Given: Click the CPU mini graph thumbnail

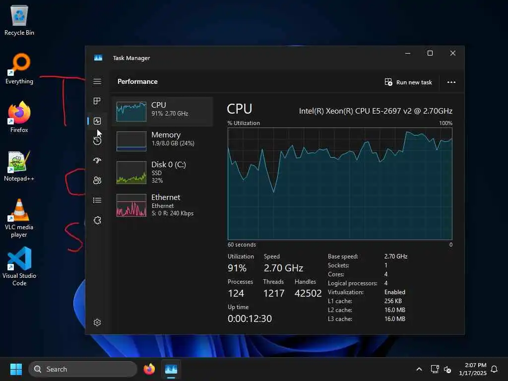Looking at the screenshot, I should pos(131,112).
